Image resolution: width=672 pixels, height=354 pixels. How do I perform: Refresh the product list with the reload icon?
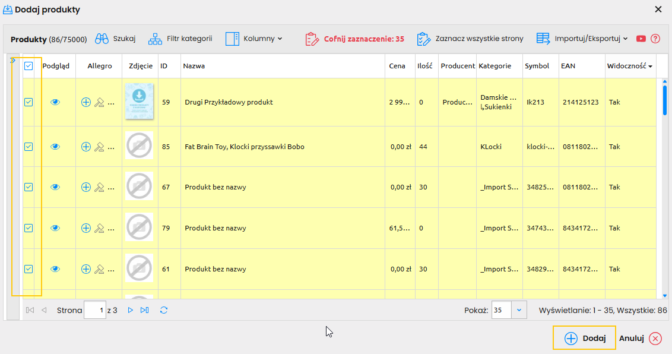[164, 310]
